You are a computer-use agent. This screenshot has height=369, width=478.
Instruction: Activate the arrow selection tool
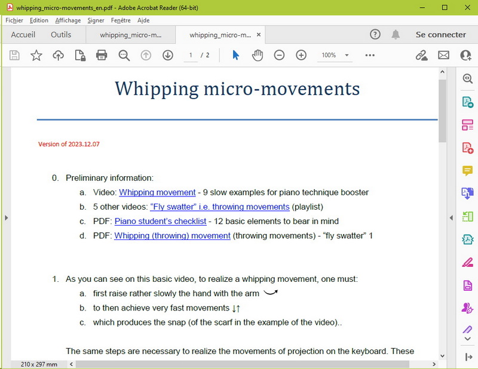pyautogui.click(x=235, y=56)
